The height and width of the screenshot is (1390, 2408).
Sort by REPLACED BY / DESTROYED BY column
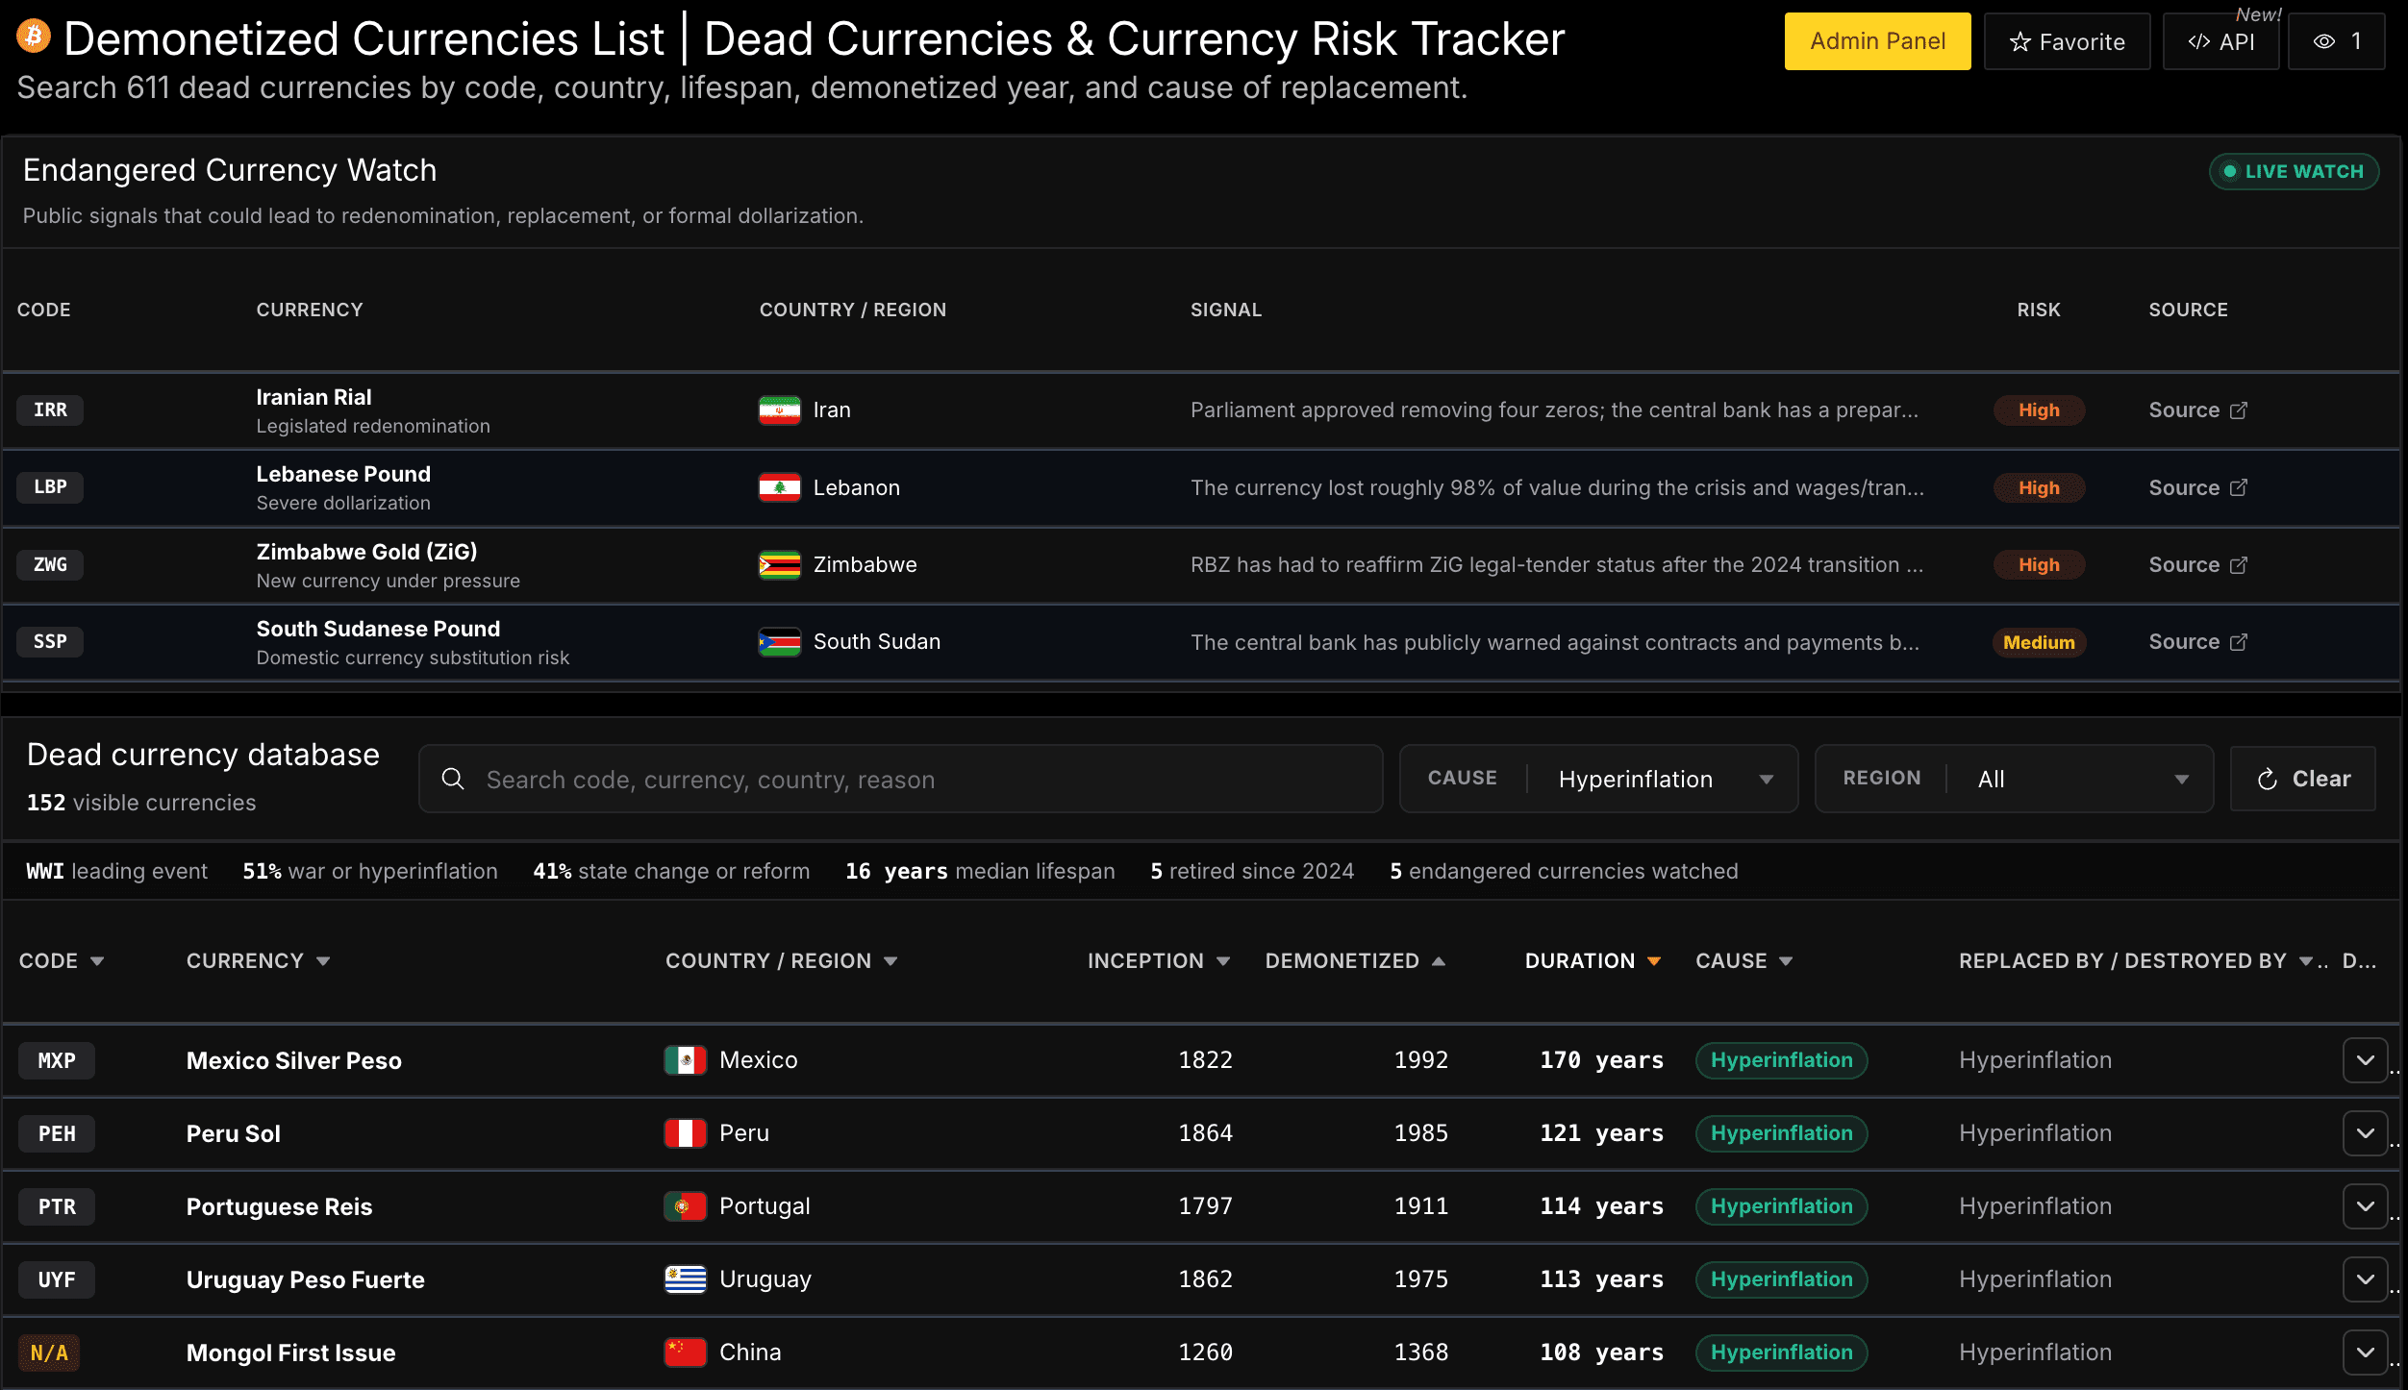click(2135, 961)
